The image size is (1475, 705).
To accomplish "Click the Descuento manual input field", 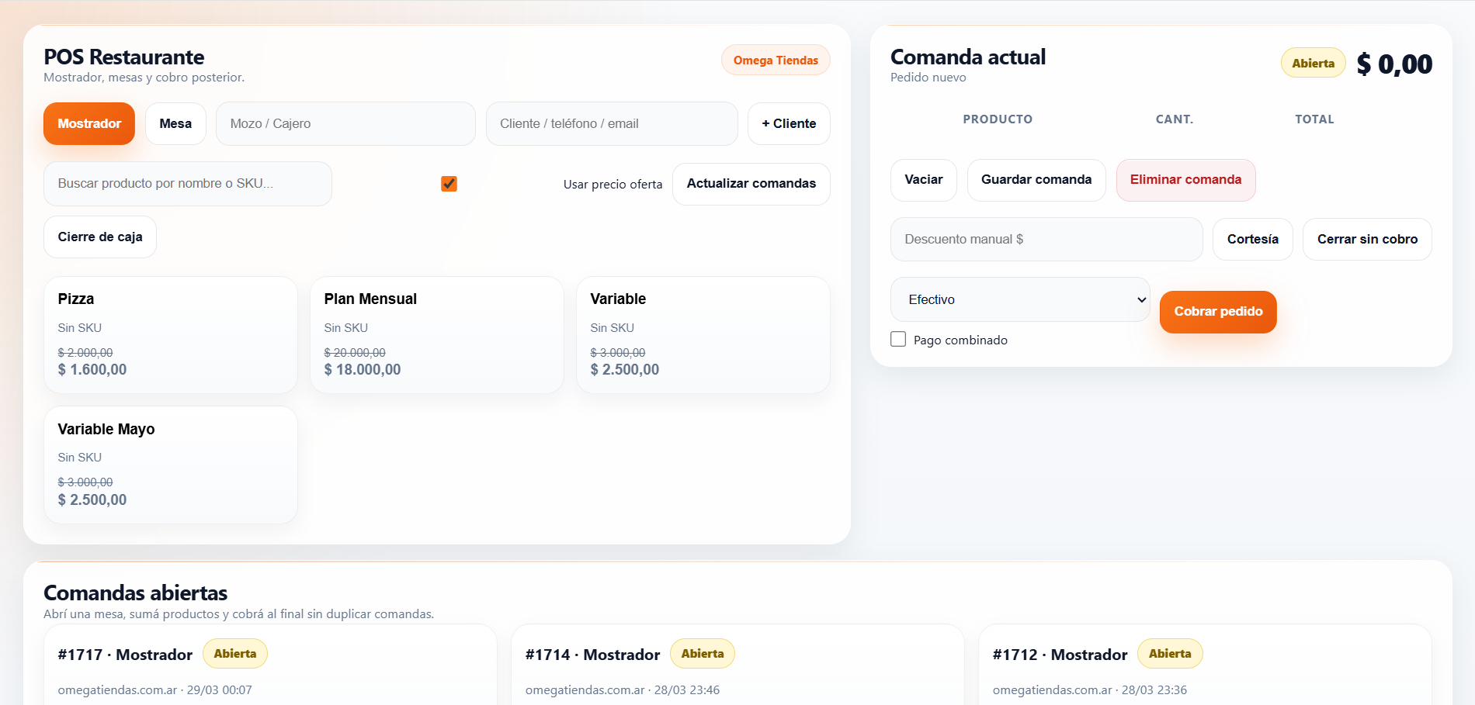I will pyautogui.click(x=1046, y=240).
